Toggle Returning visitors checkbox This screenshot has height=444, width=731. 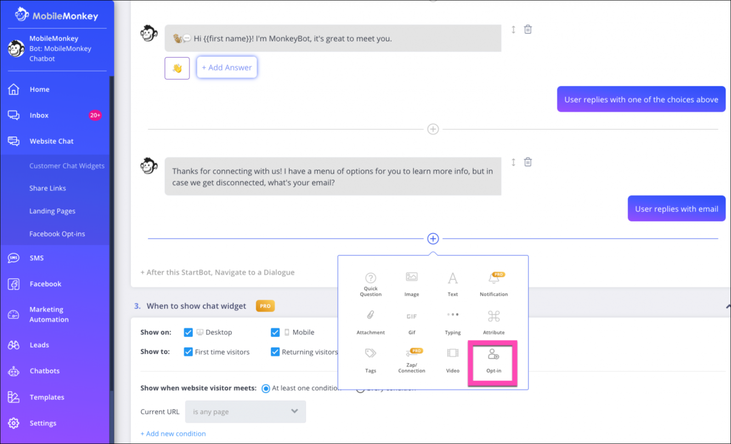click(x=275, y=352)
